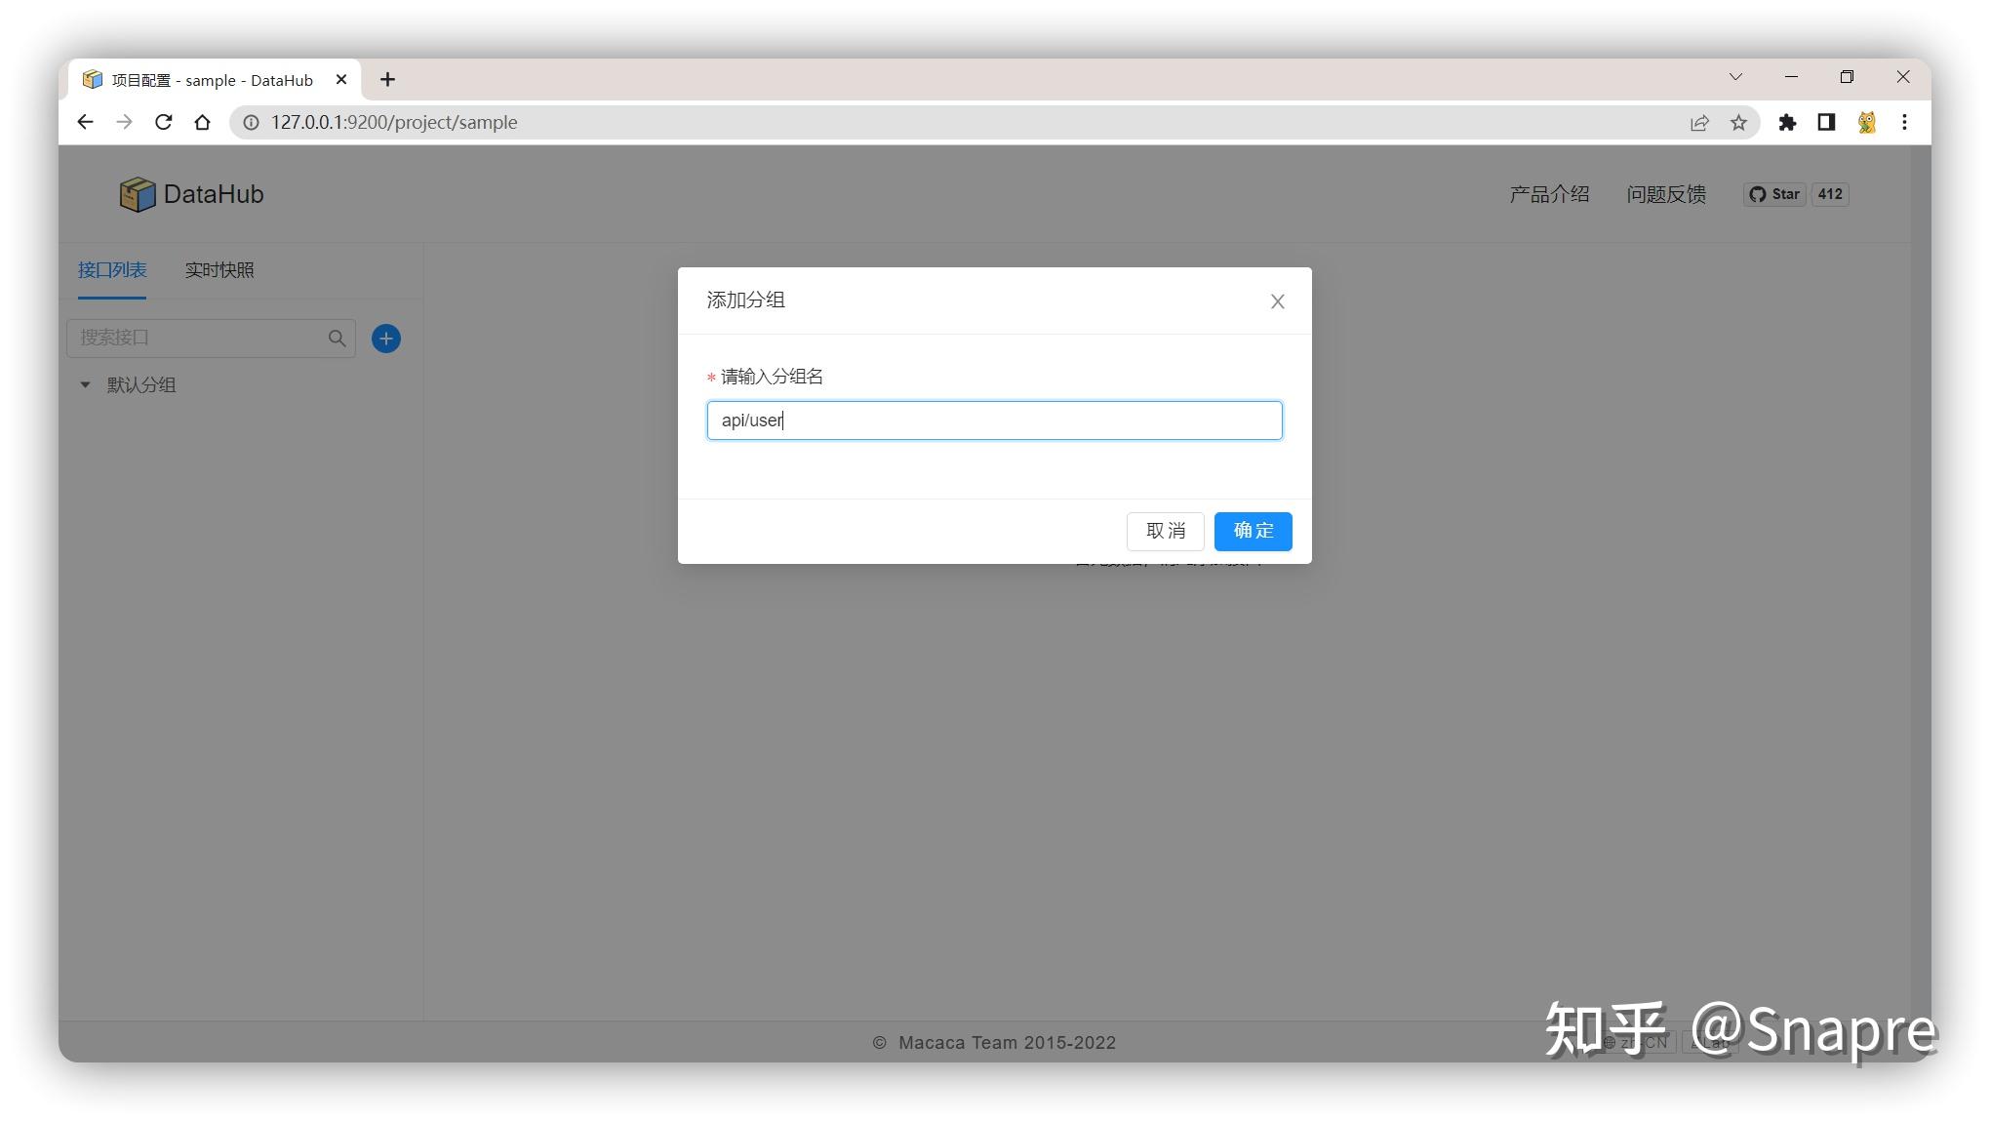Open the browser profile dropdown chevron

(x=1735, y=77)
